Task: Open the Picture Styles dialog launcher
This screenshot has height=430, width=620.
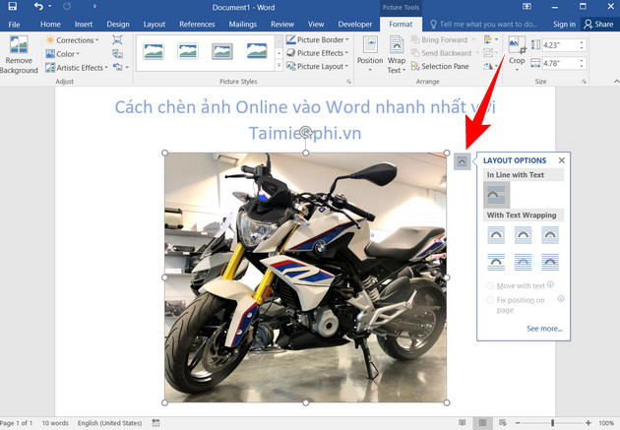Action: pos(348,82)
